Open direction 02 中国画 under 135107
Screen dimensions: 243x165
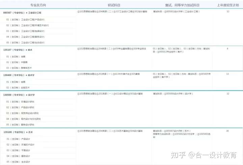point(17,62)
